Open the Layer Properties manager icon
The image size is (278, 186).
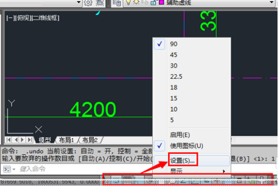click(116, 3)
